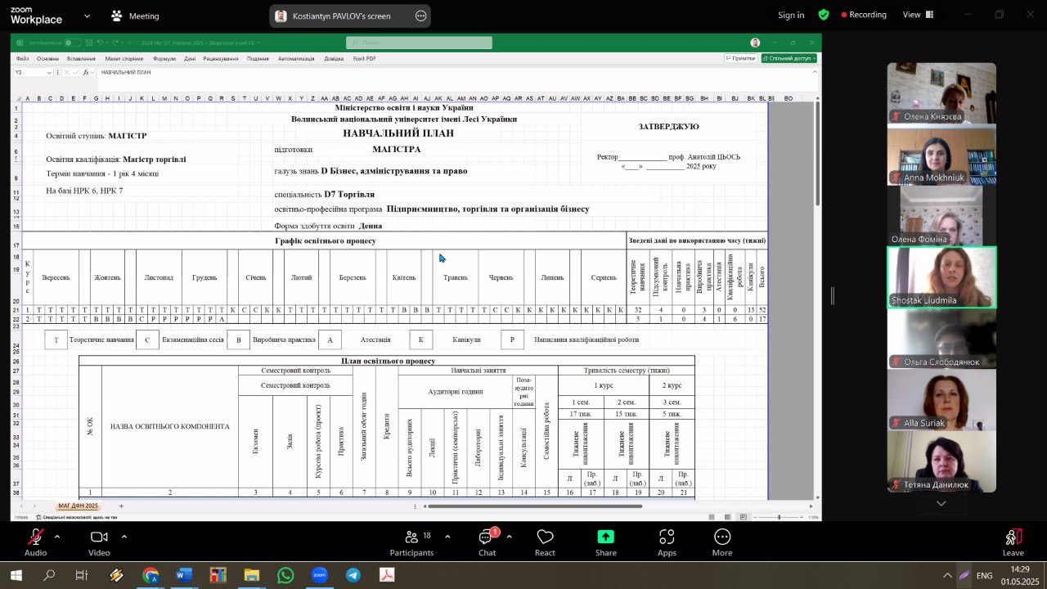Open the View layout dropdown
The height and width of the screenshot is (589, 1047).
pyautogui.click(x=917, y=15)
